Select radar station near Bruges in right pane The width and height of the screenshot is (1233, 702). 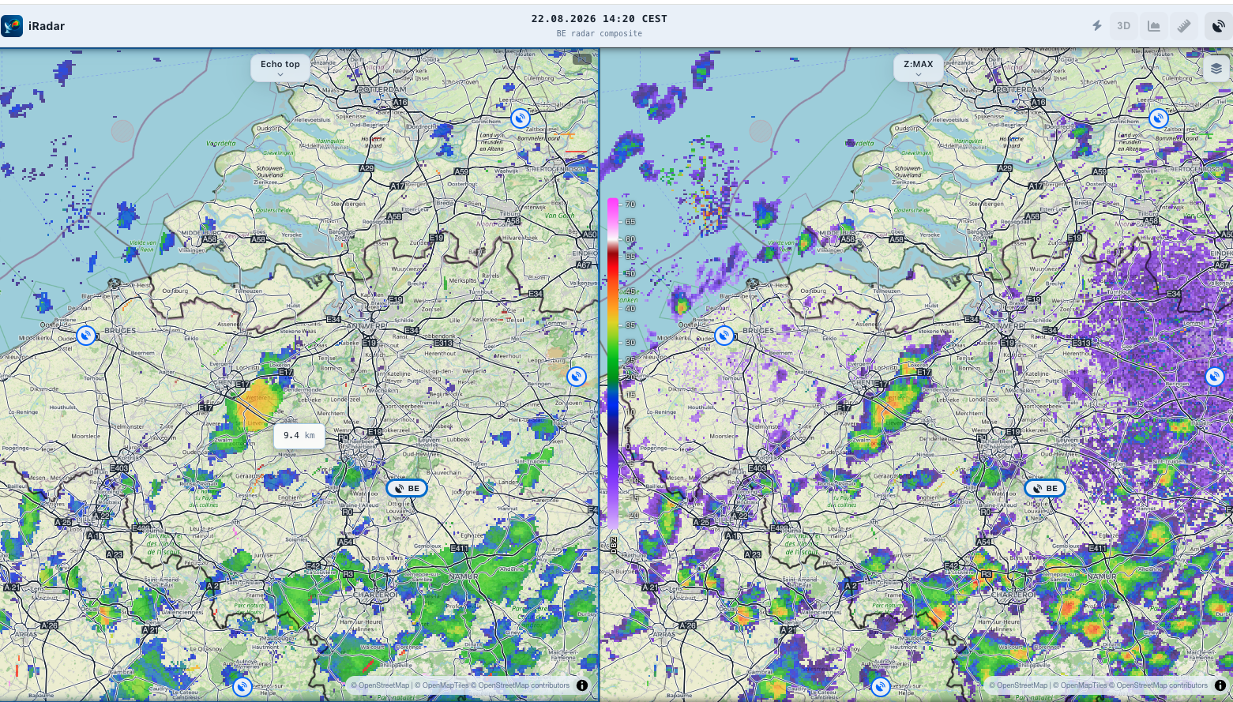click(724, 336)
